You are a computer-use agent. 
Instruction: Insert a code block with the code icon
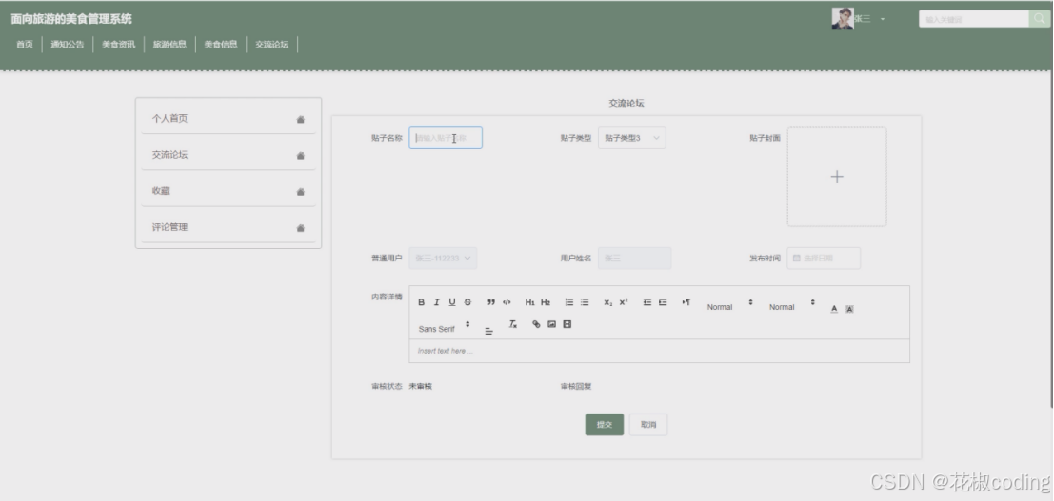(x=507, y=302)
